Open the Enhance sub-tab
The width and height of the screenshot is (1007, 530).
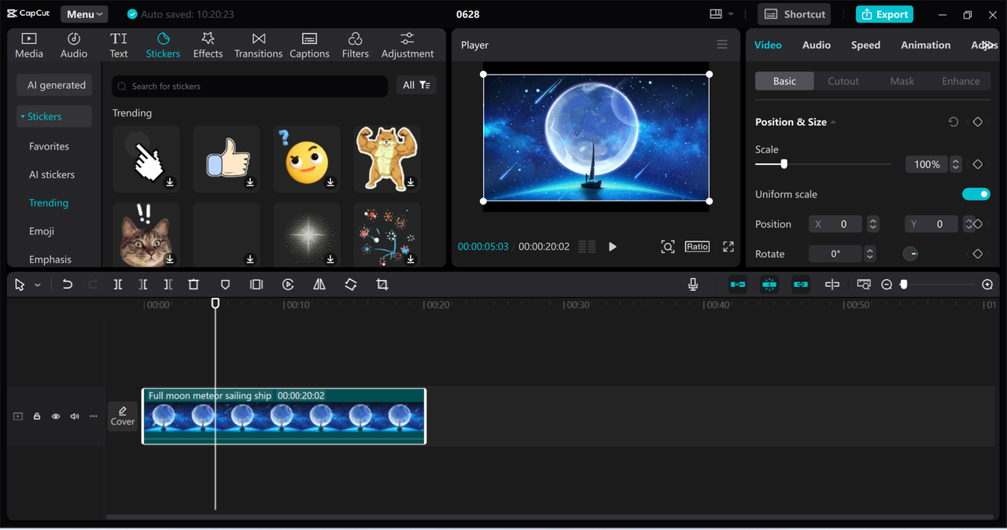coord(961,81)
